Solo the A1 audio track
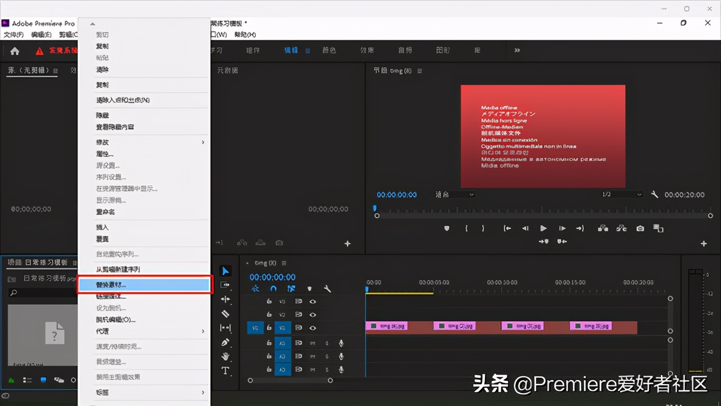 327,343
